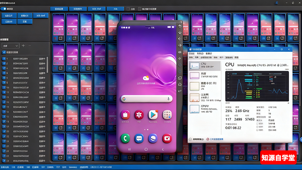Tap the green Phone dialer icon
Image resolution: width=302 pixels, height=170 pixels.
(x=125, y=138)
